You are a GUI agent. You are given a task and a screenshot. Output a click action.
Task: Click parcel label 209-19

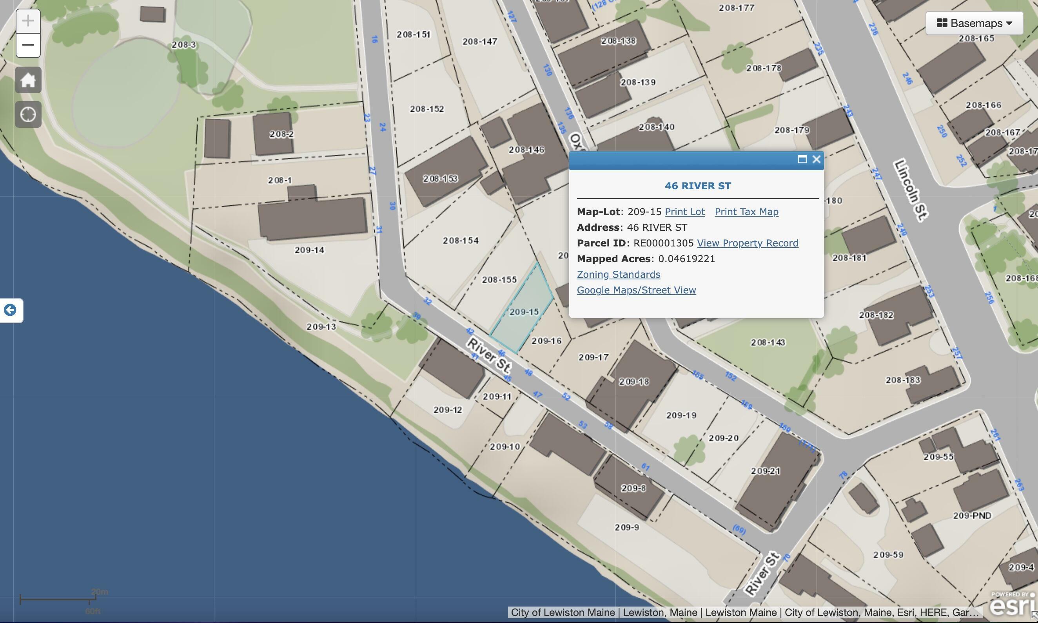pos(681,415)
